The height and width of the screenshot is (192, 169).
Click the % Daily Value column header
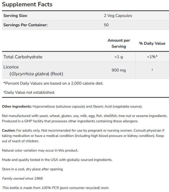click(152, 43)
